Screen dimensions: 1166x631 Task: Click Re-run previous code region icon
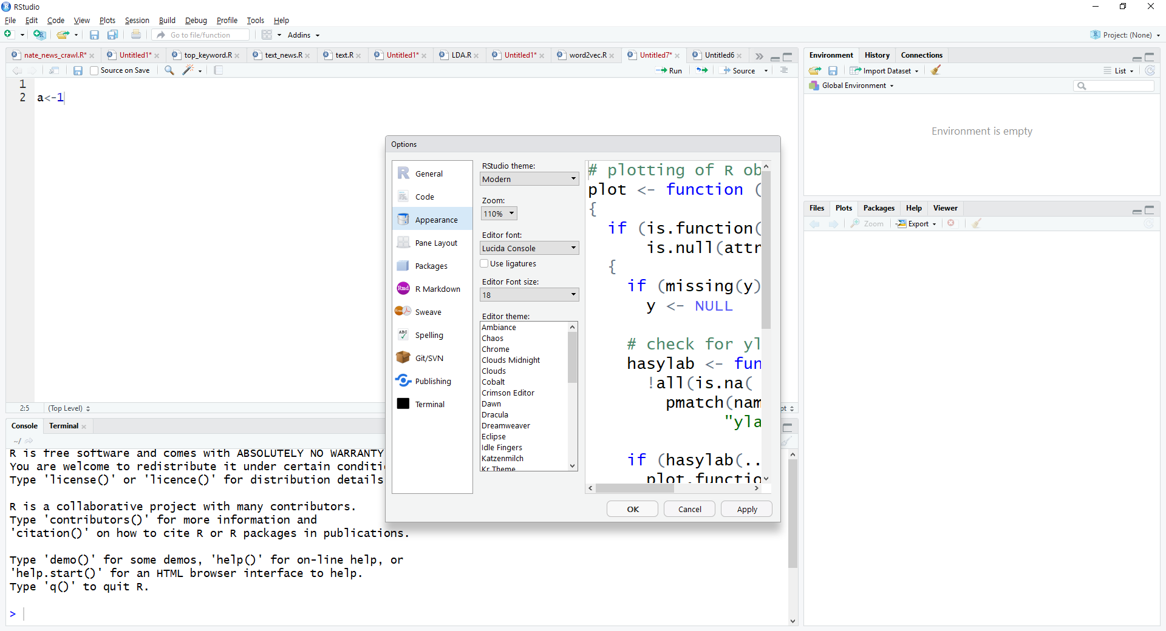tap(702, 70)
